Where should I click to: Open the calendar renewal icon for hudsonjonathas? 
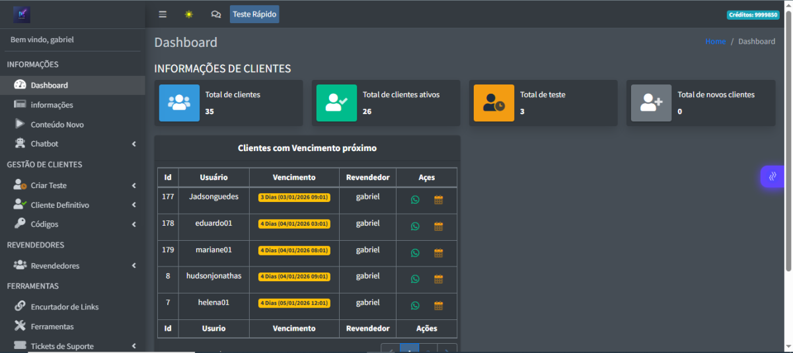[x=438, y=279]
